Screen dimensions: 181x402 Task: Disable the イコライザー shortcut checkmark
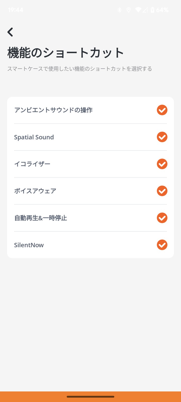tap(162, 164)
